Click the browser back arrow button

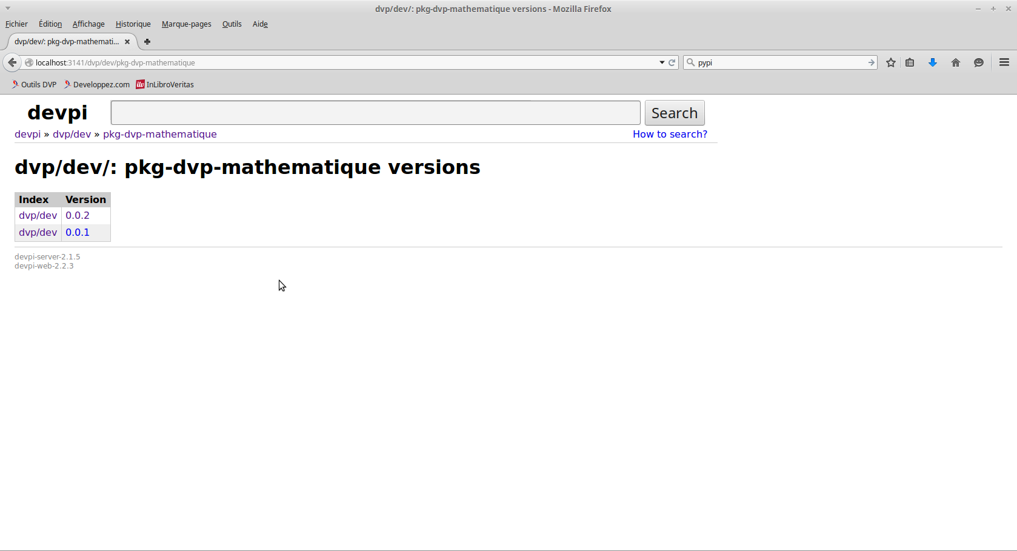[x=12, y=62]
